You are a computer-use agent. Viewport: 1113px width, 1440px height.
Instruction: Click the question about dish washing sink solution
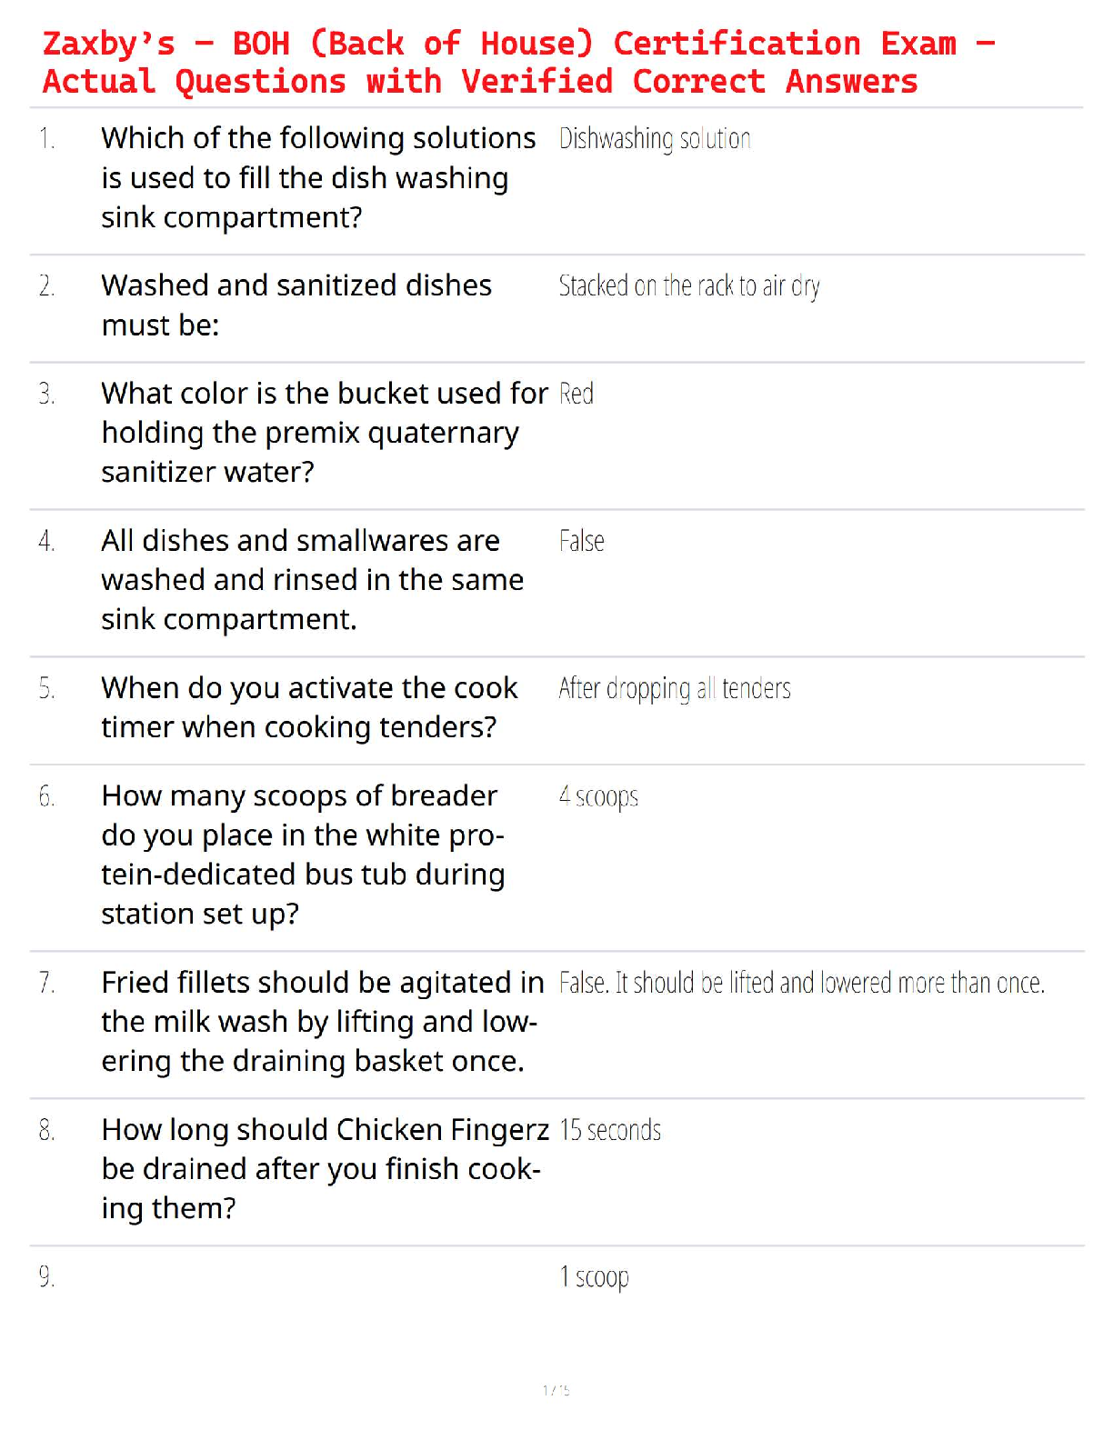click(x=318, y=178)
